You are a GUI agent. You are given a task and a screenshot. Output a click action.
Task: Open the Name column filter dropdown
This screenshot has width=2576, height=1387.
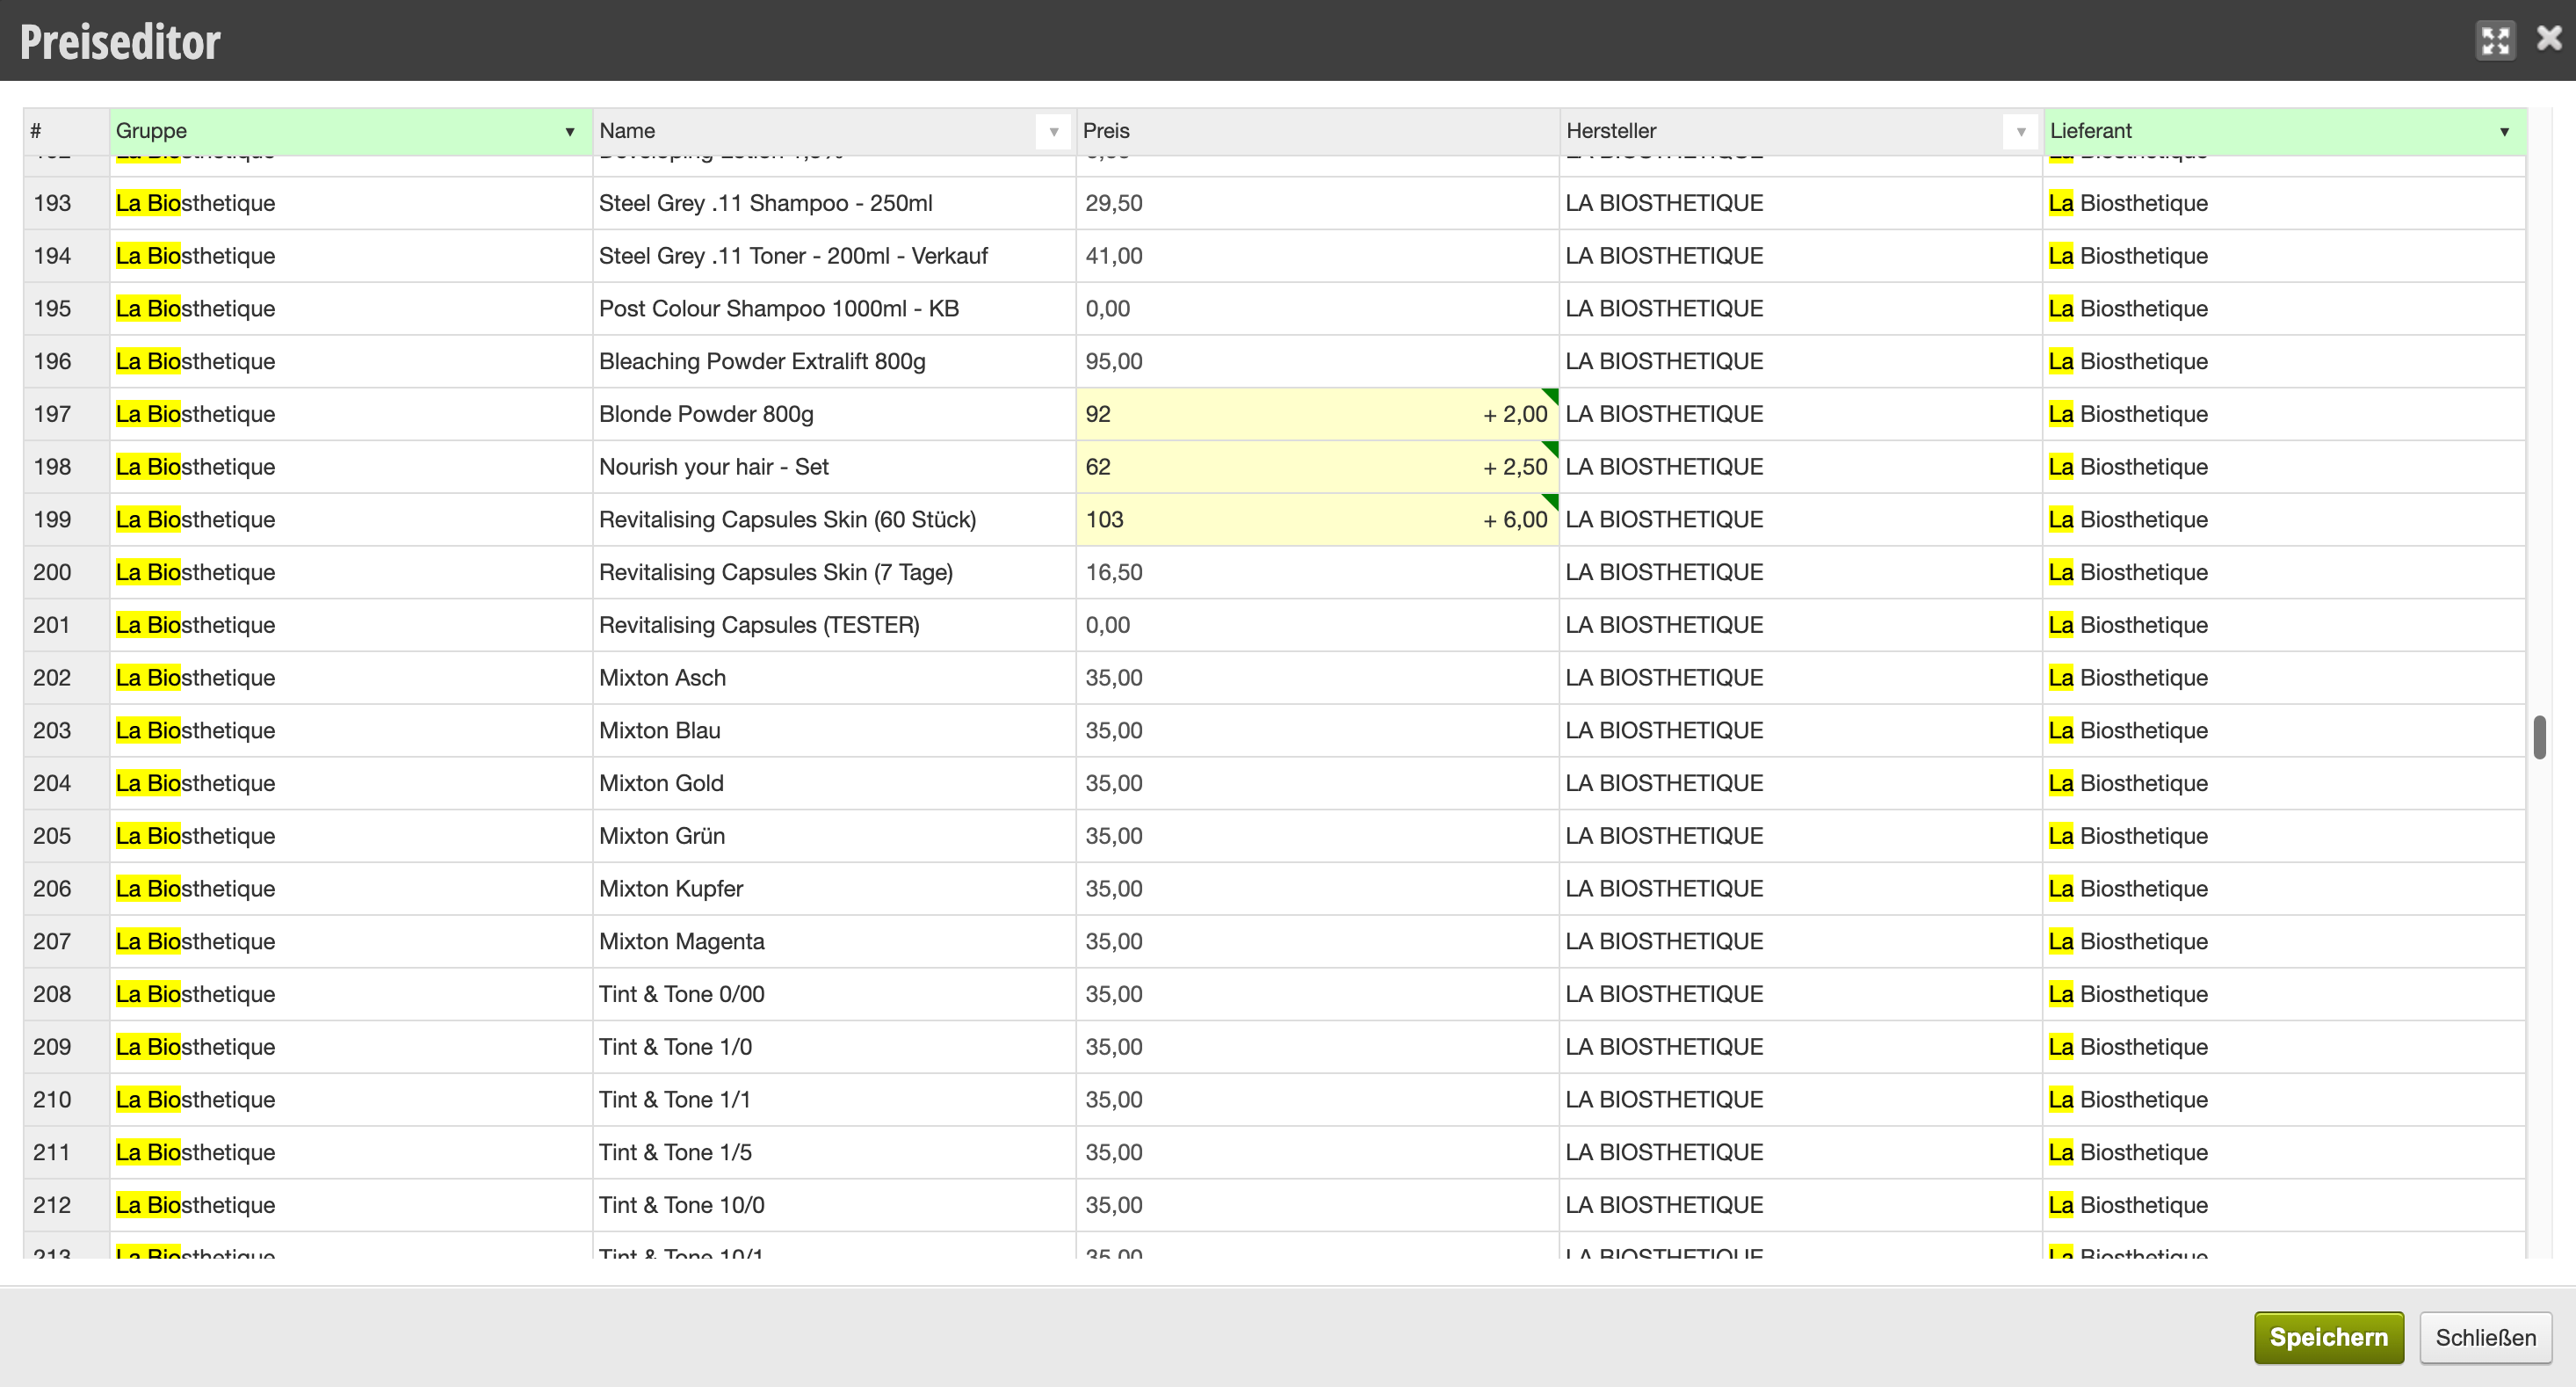tap(1053, 131)
